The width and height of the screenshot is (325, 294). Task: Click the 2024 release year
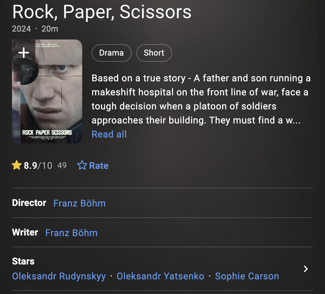(21, 29)
